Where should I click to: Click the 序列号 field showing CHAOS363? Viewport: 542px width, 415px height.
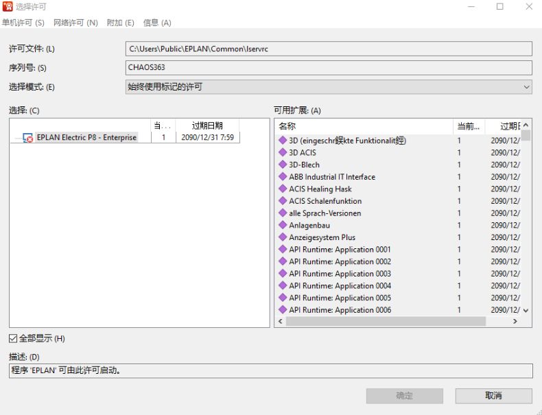329,68
